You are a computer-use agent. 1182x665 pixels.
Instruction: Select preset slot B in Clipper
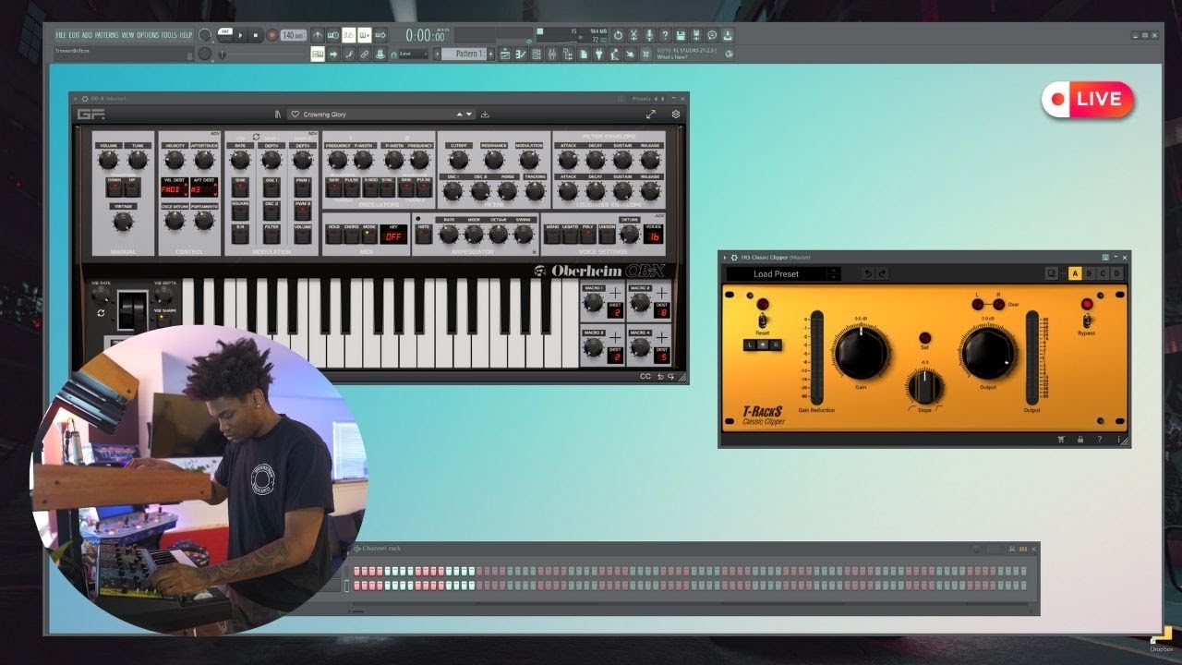(1089, 273)
